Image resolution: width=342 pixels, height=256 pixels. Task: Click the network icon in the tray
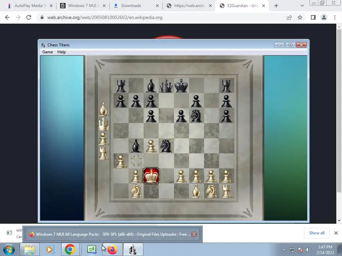(292, 250)
